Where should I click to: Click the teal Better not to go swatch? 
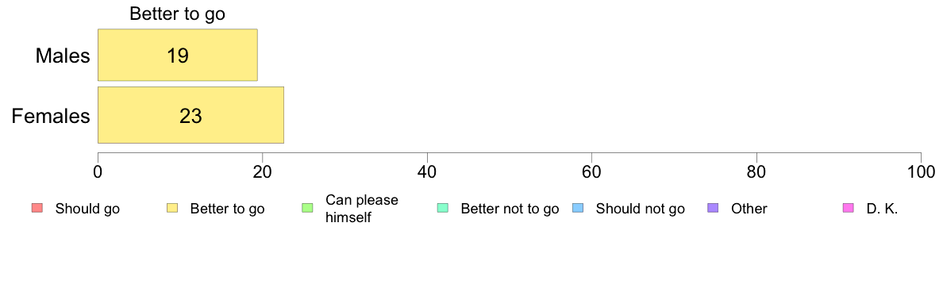pos(442,209)
